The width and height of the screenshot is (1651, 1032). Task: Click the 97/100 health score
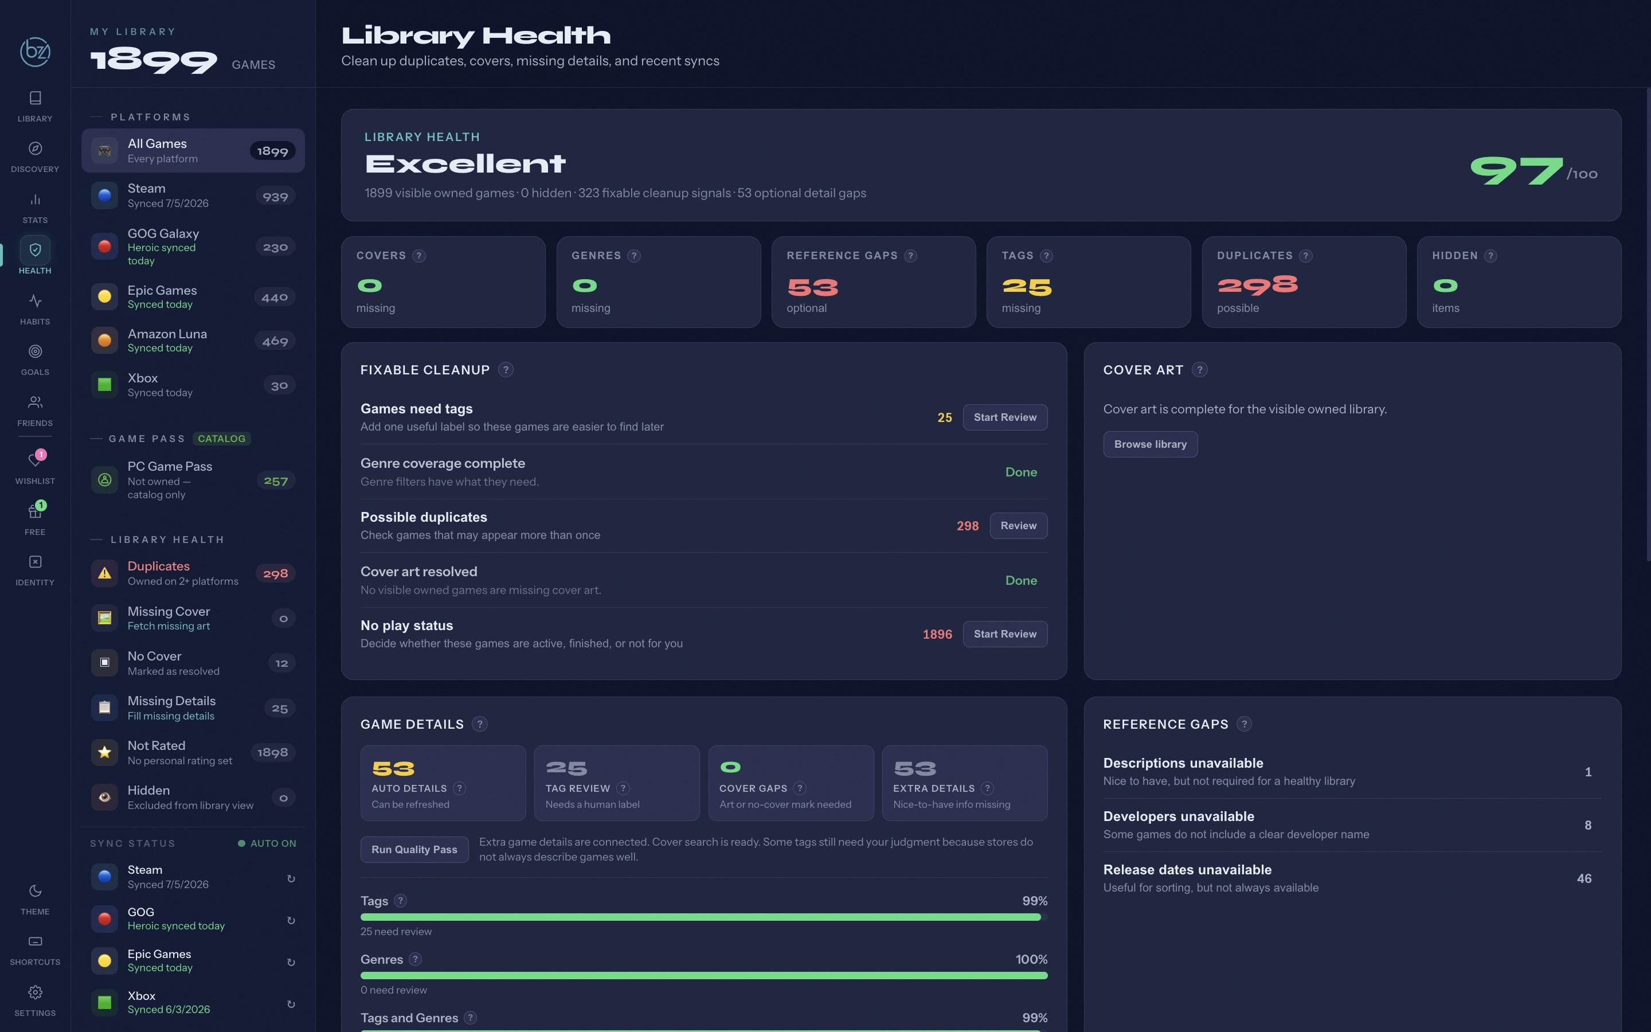click(x=1533, y=171)
